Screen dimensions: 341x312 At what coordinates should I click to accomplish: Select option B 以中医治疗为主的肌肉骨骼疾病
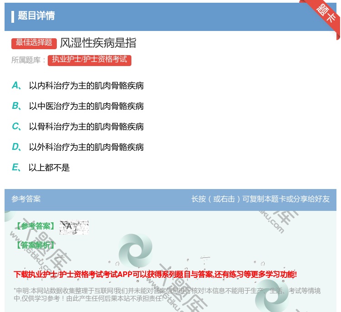(78, 106)
